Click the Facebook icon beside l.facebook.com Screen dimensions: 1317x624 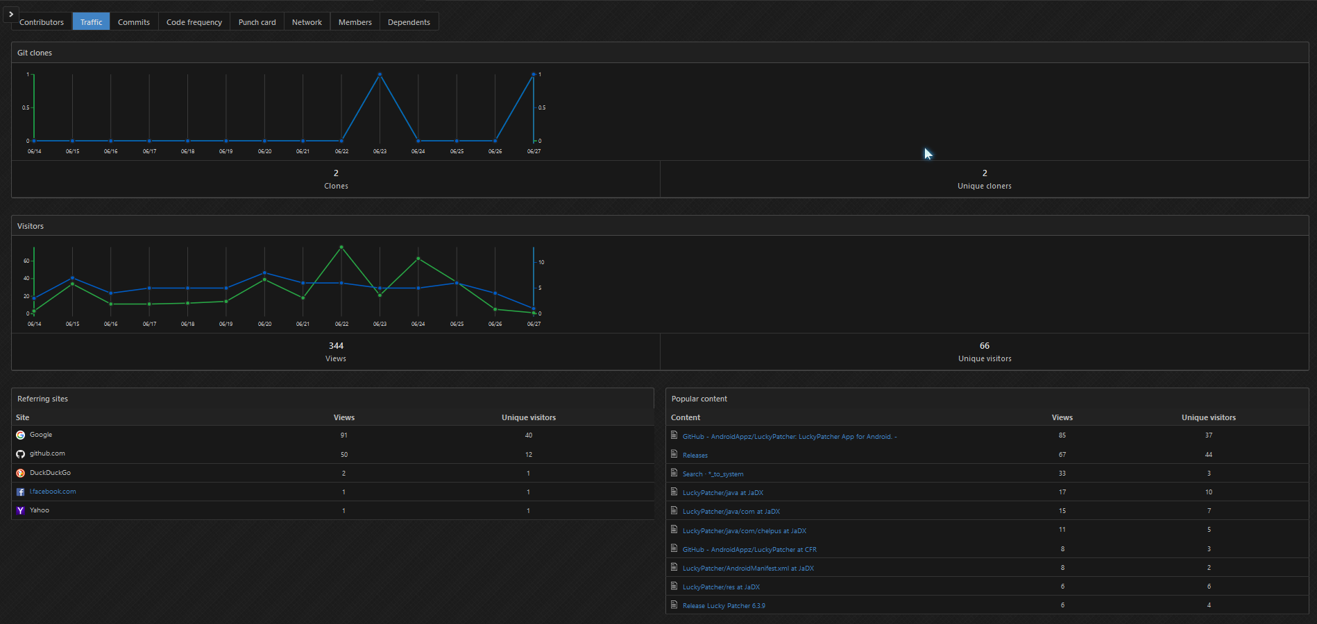pos(21,492)
